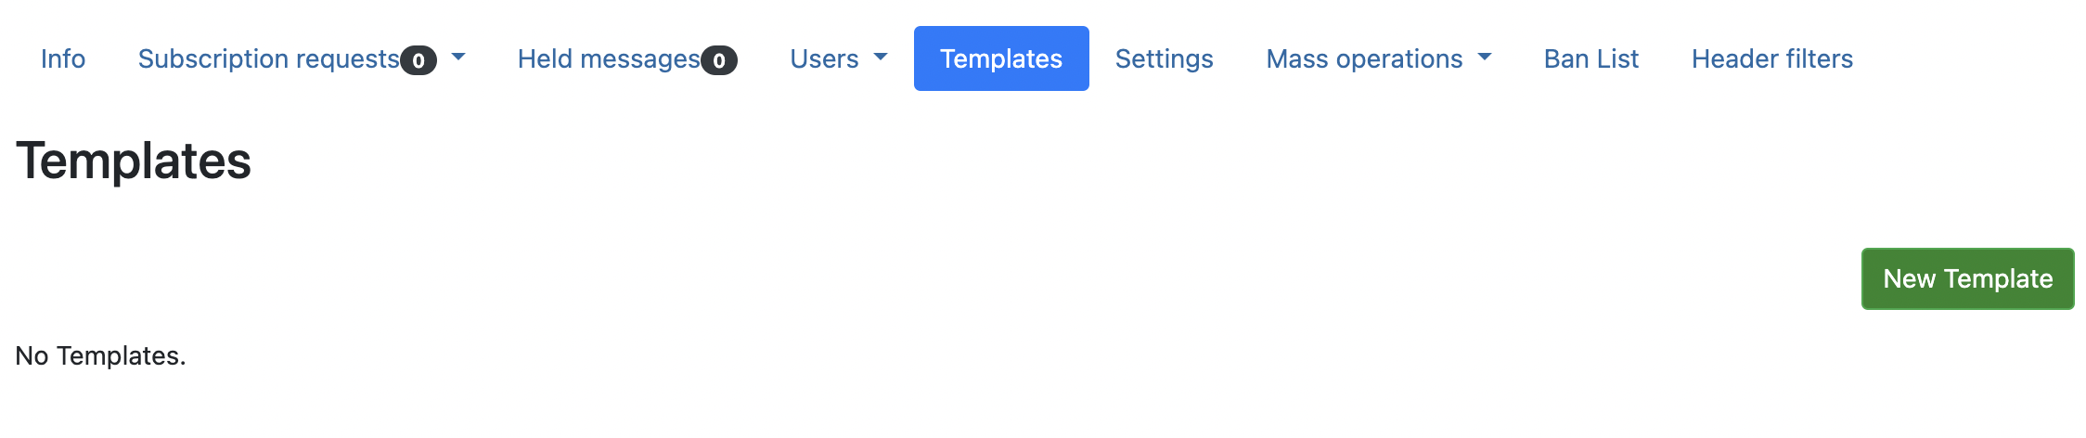Click the 'No Templates.' message text
Viewport: 2086px width, 438px height.
pos(101,355)
